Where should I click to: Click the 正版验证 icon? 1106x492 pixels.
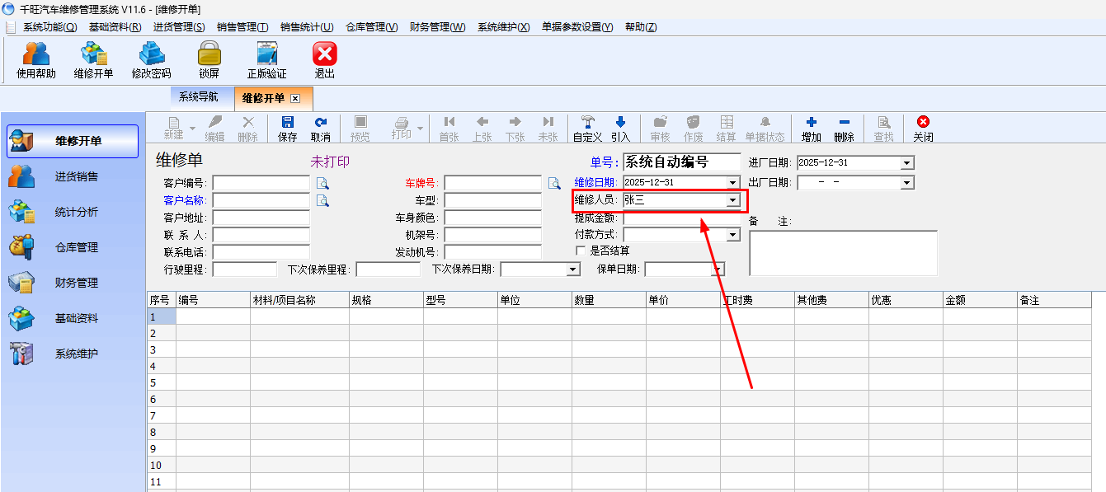point(266,54)
